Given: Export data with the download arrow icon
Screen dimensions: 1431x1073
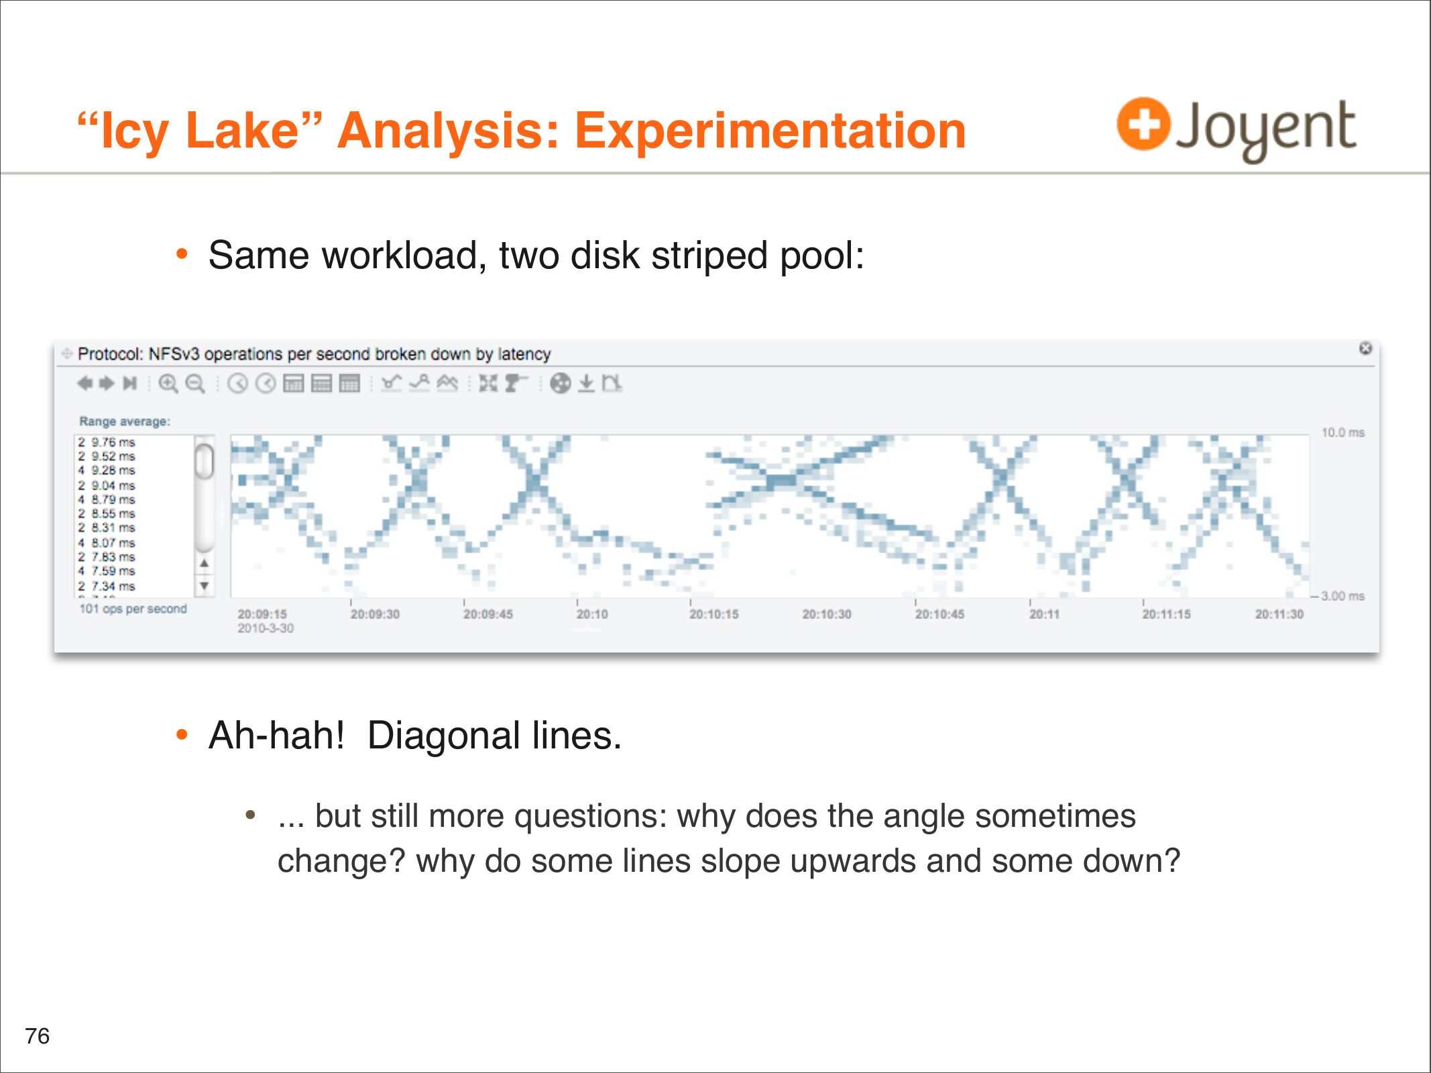Looking at the screenshot, I should (586, 384).
